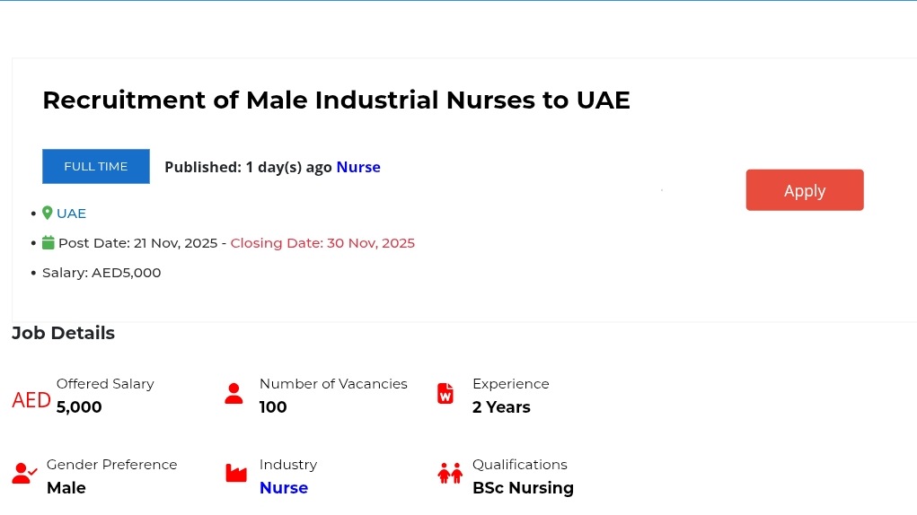Screen dimensions: 917x515
Task: Click the red Experience document icon
Action: pyautogui.click(x=445, y=394)
